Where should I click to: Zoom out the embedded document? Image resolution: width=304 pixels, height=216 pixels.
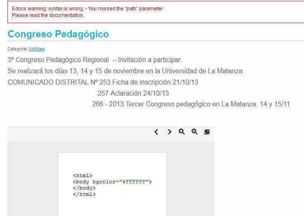[182, 132]
